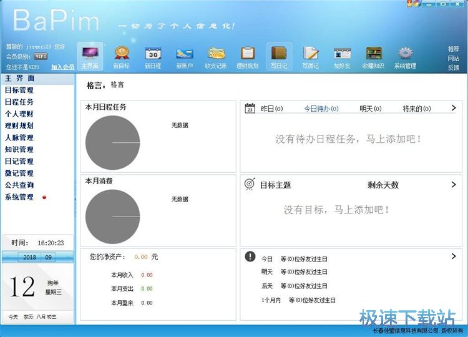Click the large date number 12
Image resolution: width=468 pixels, height=337 pixels.
[x=22, y=287]
